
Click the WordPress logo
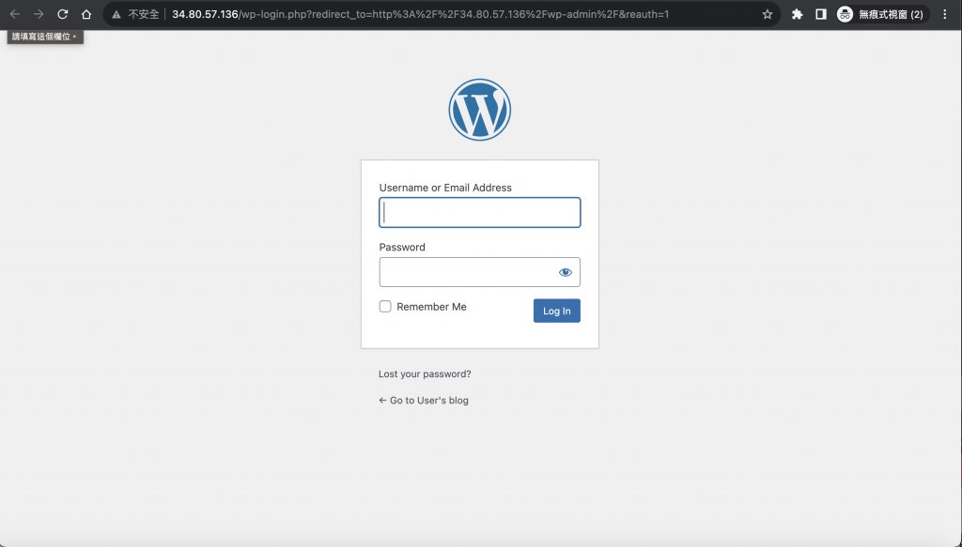(x=480, y=110)
